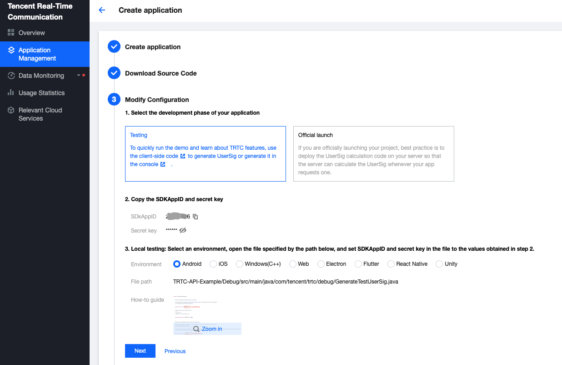Screen dimensions: 562x365
Task: Click the external link icon after the console
Action: pos(163,164)
